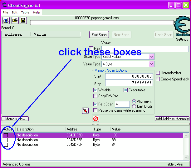The image size is (191, 168).
Task: Open Table Extras
Action: click(x=174, y=164)
